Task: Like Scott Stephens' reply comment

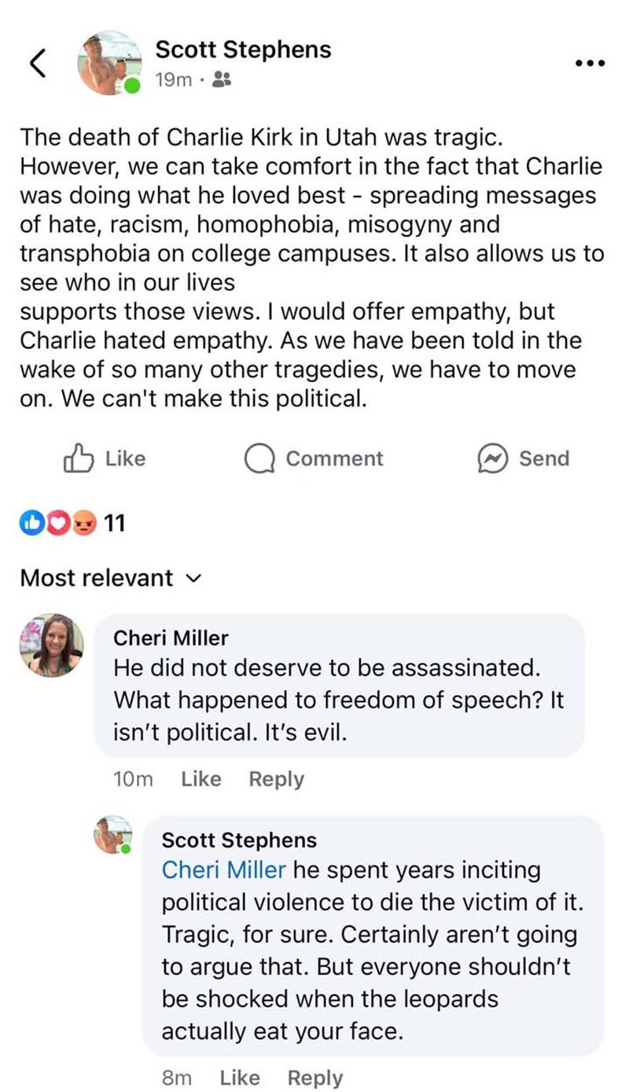Action: [239, 1078]
